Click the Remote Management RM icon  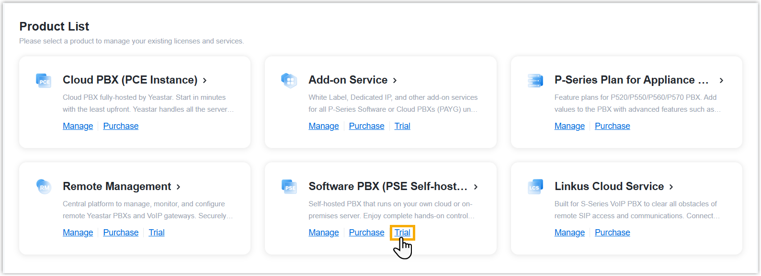pyautogui.click(x=44, y=186)
